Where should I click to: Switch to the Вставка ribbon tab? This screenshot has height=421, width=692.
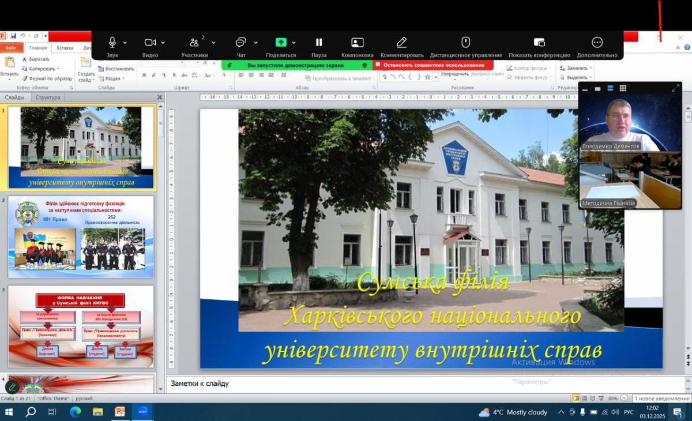click(65, 48)
